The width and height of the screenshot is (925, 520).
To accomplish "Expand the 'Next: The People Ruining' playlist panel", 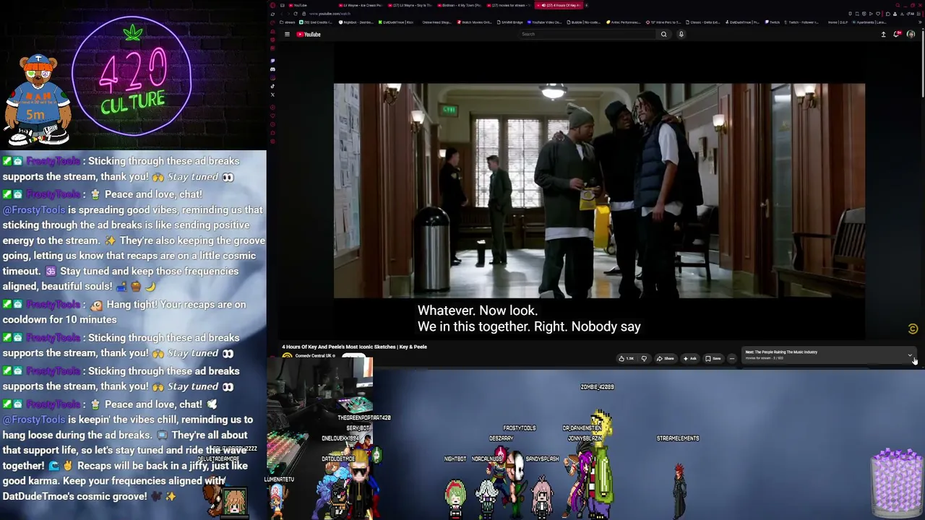I will (910, 355).
